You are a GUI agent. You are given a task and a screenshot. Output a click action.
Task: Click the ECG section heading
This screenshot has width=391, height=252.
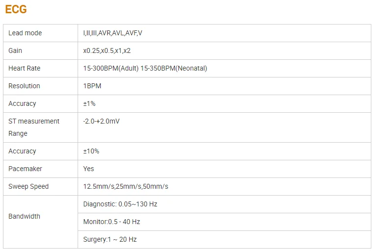pyautogui.click(x=16, y=9)
